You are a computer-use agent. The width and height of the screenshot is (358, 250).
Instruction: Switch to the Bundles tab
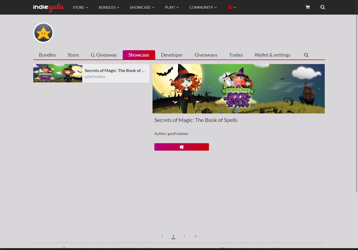point(47,55)
